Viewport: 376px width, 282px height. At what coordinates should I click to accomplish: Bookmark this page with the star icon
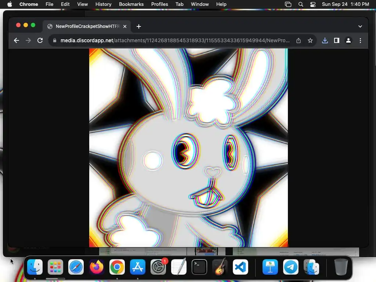click(310, 40)
